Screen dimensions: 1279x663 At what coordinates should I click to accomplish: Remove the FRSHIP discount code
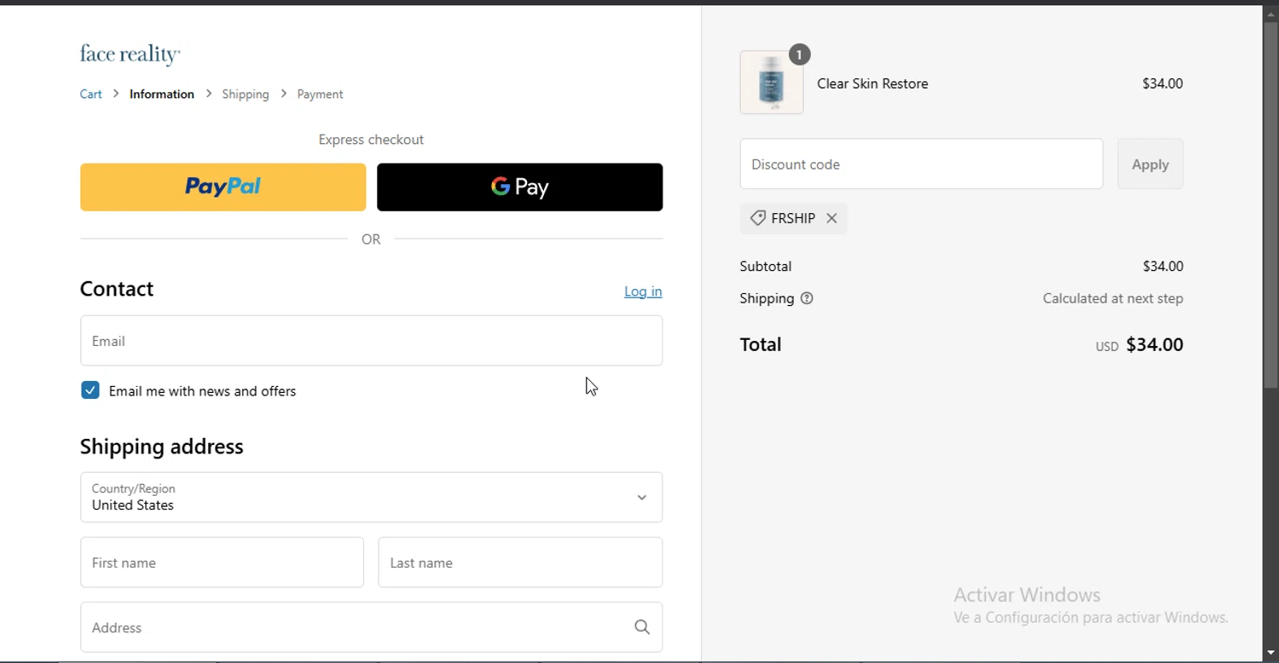(x=831, y=218)
